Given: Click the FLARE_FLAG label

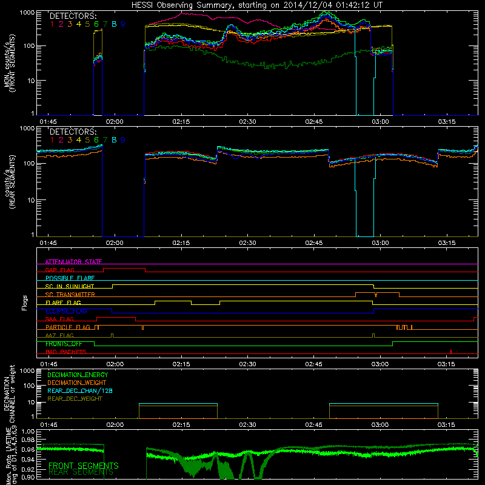Looking at the screenshot, I should click(63, 303).
